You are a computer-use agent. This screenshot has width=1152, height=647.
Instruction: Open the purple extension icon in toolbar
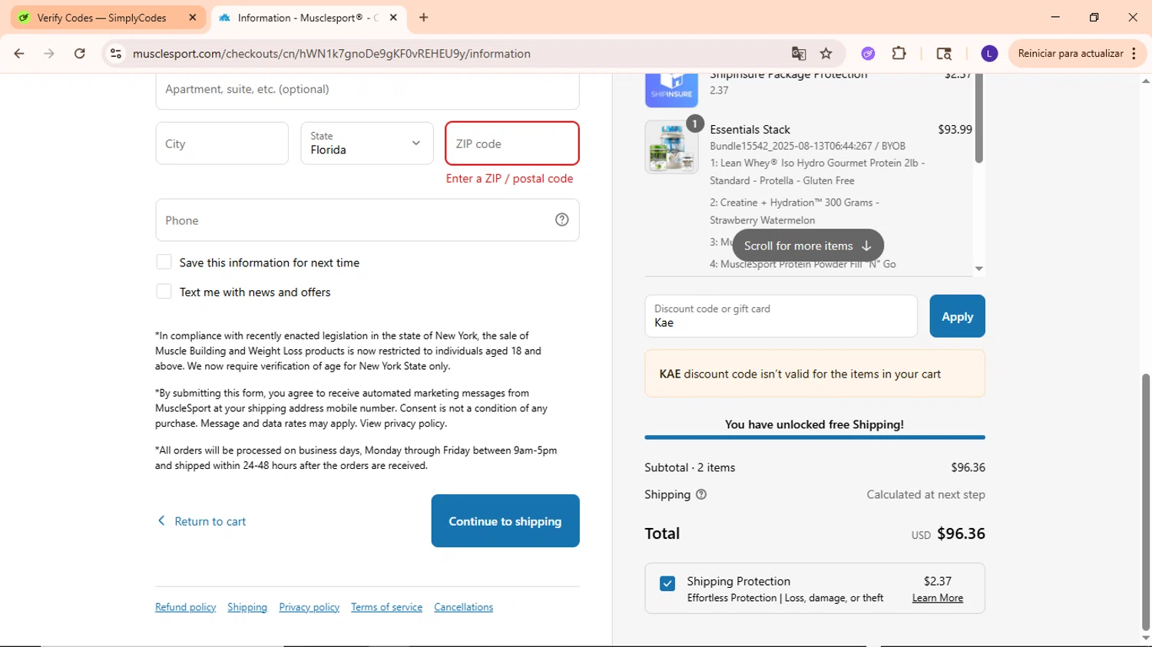point(868,54)
